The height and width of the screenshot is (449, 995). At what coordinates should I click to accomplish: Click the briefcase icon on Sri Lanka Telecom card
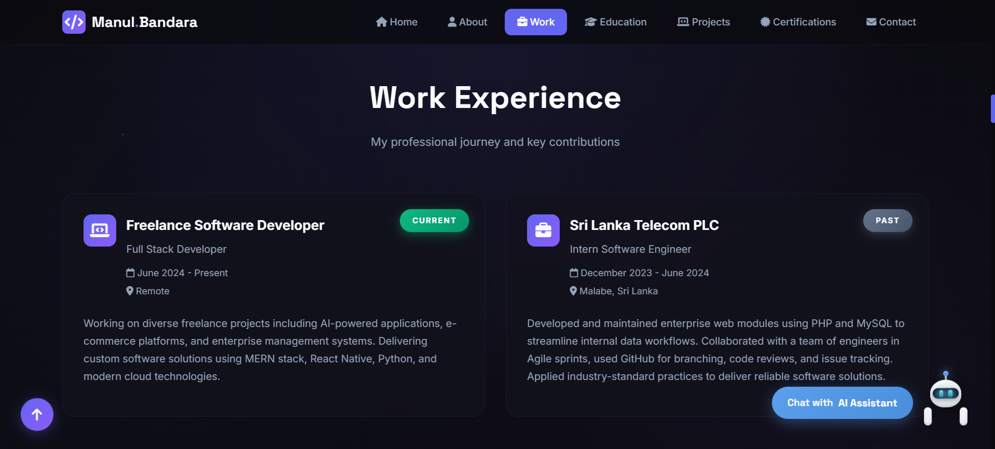pos(543,230)
